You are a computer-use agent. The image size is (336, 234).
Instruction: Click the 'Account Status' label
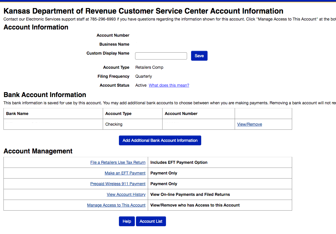point(114,85)
